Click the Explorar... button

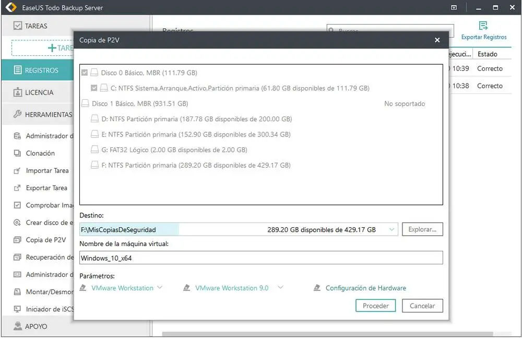point(422,229)
